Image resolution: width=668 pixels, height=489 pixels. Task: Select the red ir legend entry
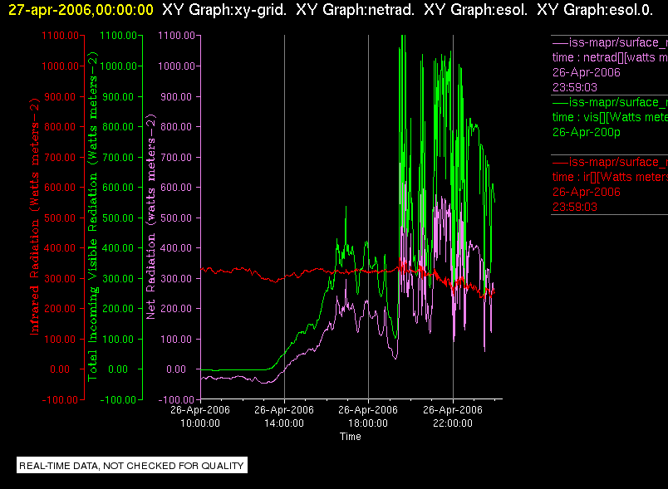[609, 184]
